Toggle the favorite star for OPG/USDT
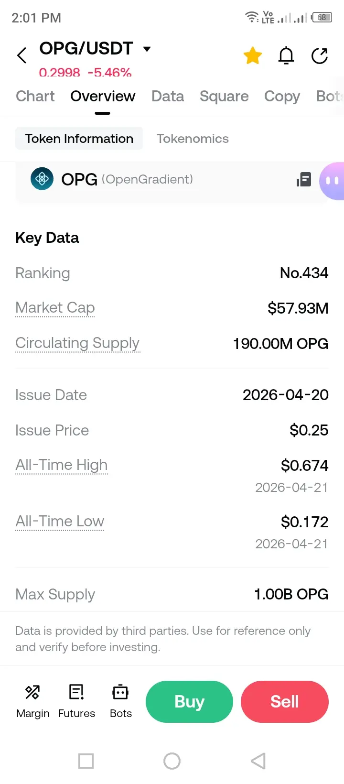This screenshot has width=344, height=784. pyautogui.click(x=252, y=56)
